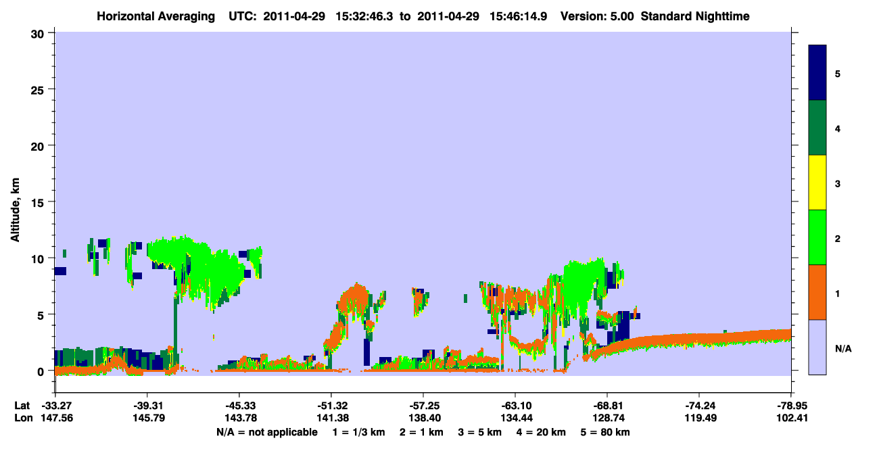Viewport: 879px width, 451px height.
Task: Click legend text 'N/A = not applicable'
Action: [266, 432]
